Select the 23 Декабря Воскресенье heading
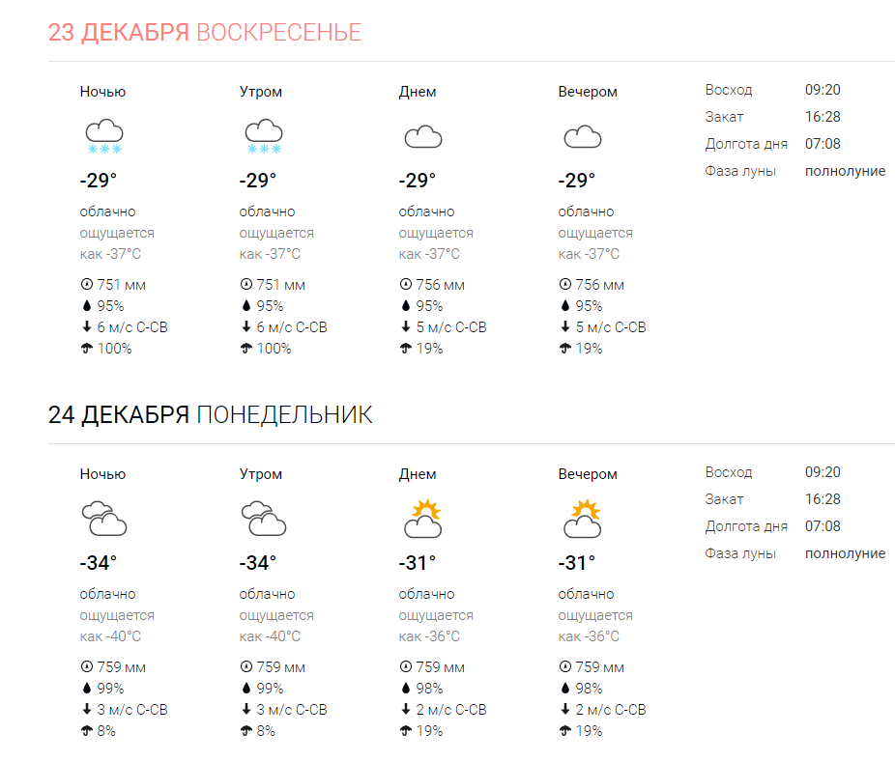 pyautogui.click(x=205, y=33)
